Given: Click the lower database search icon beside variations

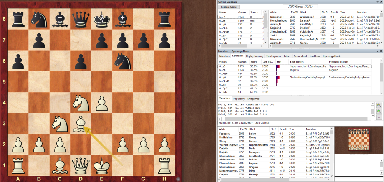Looking at the screenshot, I should [379, 111].
